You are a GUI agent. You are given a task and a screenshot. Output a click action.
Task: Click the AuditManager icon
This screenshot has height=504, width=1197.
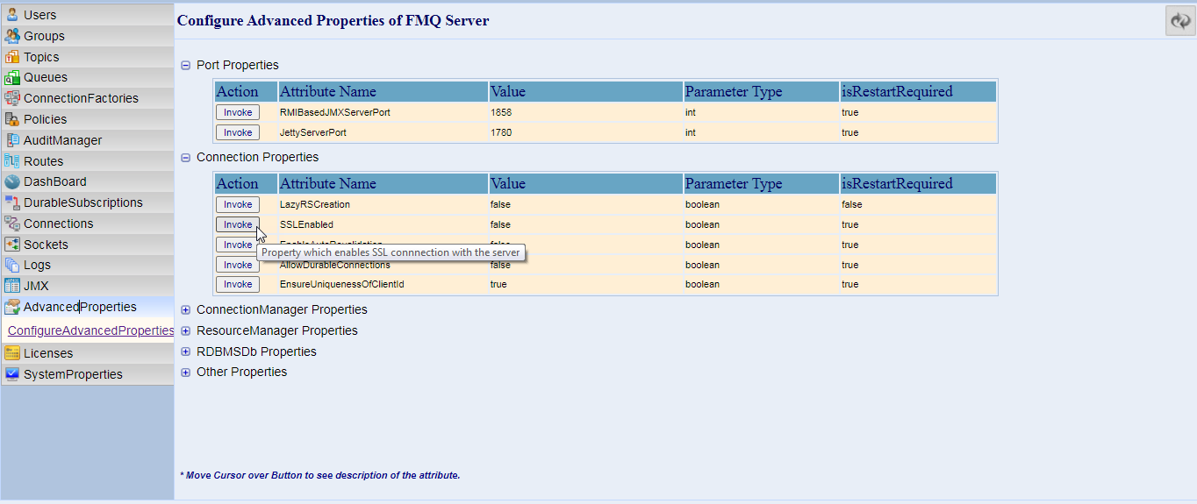coord(11,140)
